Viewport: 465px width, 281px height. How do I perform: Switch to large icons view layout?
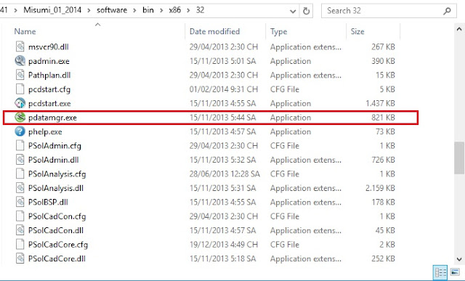click(x=455, y=272)
